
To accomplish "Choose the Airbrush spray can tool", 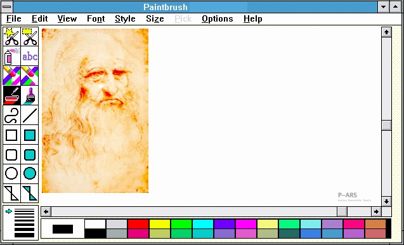I will [x=11, y=56].
